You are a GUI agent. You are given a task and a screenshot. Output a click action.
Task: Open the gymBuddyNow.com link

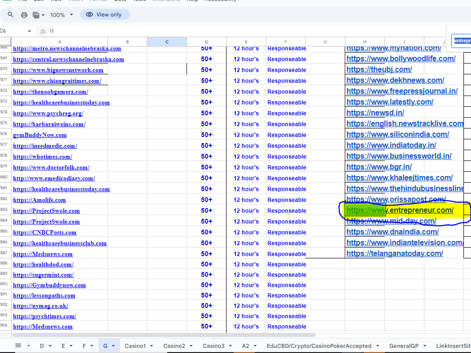tap(40, 135)
